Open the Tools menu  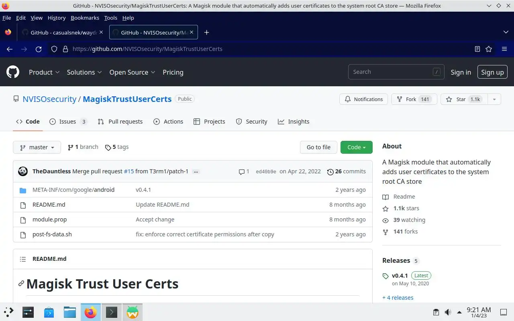[110, 18]
